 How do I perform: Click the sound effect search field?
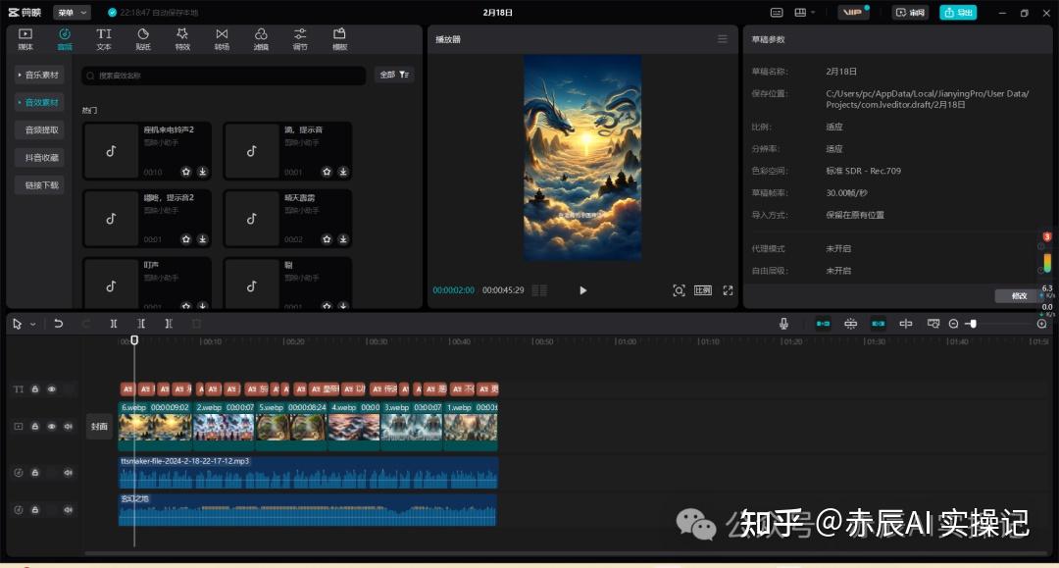[x=224, y=75]
